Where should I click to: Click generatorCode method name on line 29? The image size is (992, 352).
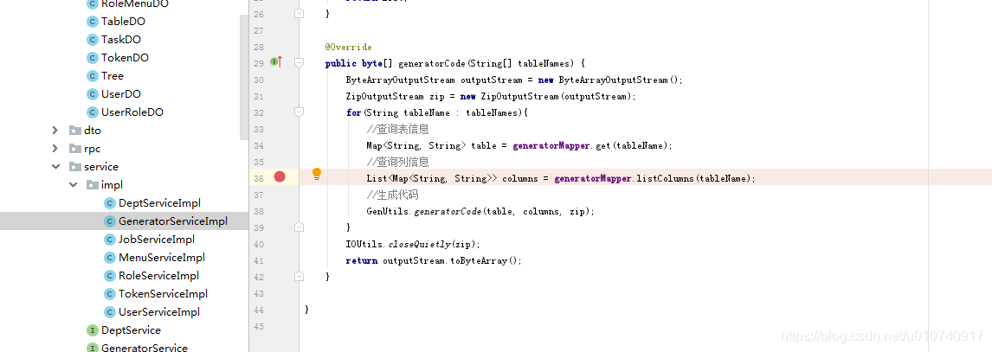(432, 64)
